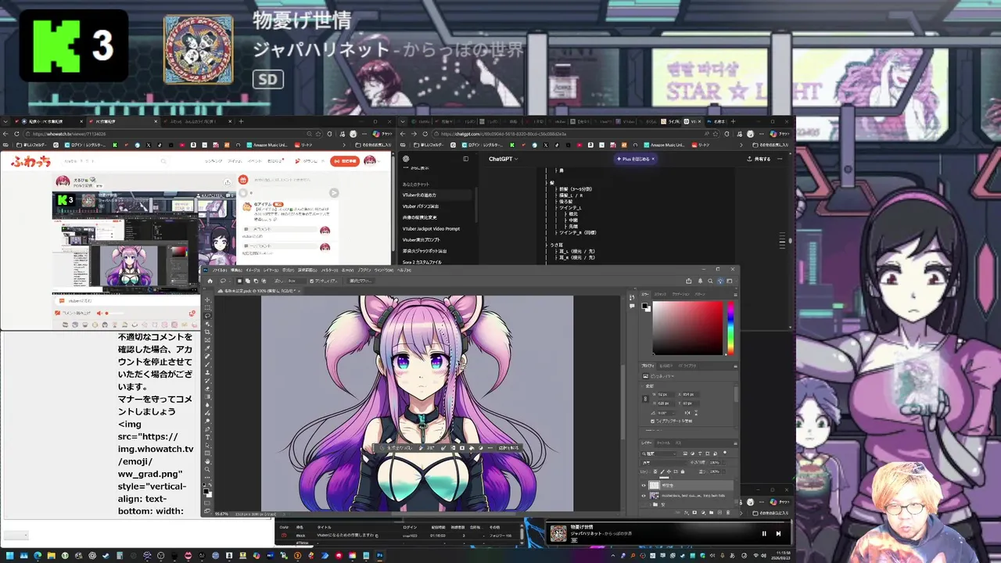Click the new layer icon in Layers panel
The height and width of the screenshot is (563, 1001).
coord(719,512)
